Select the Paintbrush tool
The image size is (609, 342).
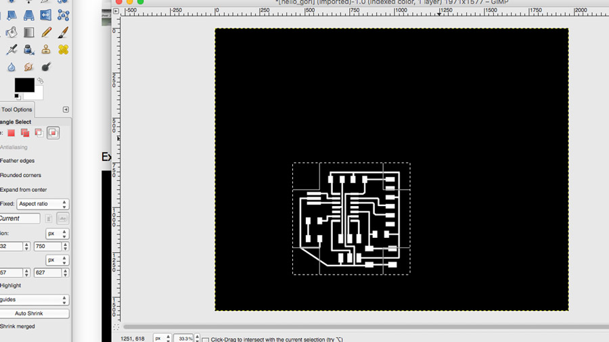pos(64,32)
